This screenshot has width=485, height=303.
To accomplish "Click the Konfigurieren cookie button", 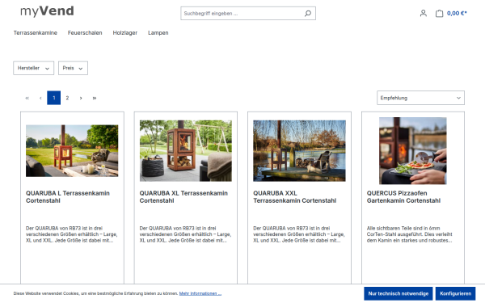I will pyautogui.click(x=456, y=293).
